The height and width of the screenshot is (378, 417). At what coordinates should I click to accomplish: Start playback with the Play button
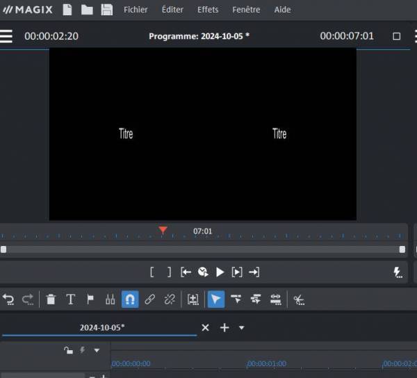220,272
